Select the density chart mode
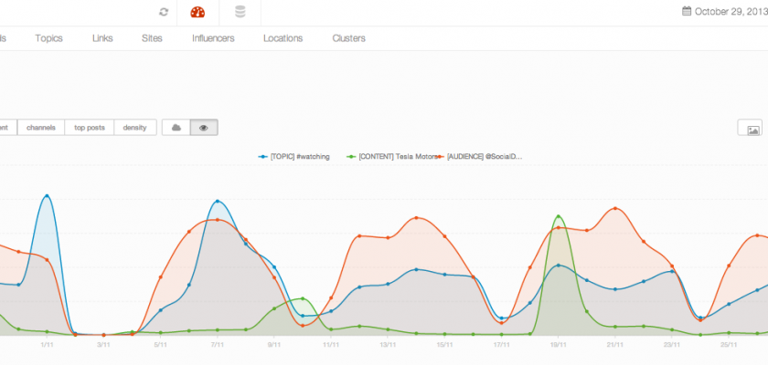The image size is (768, 365). (135, 128)
